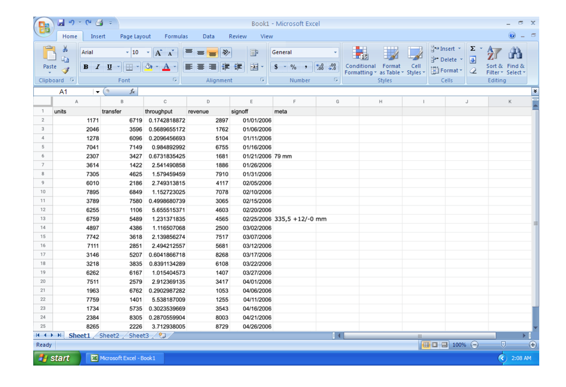Click Delete cells button
Image resolution: width=566 pixels, height=387 pixels.
(447, 60)
